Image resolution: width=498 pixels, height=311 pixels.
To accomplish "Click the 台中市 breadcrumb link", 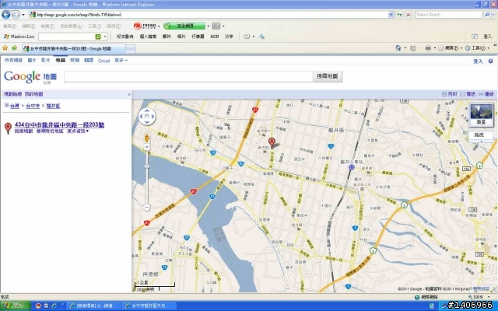I will coord(33,106).
